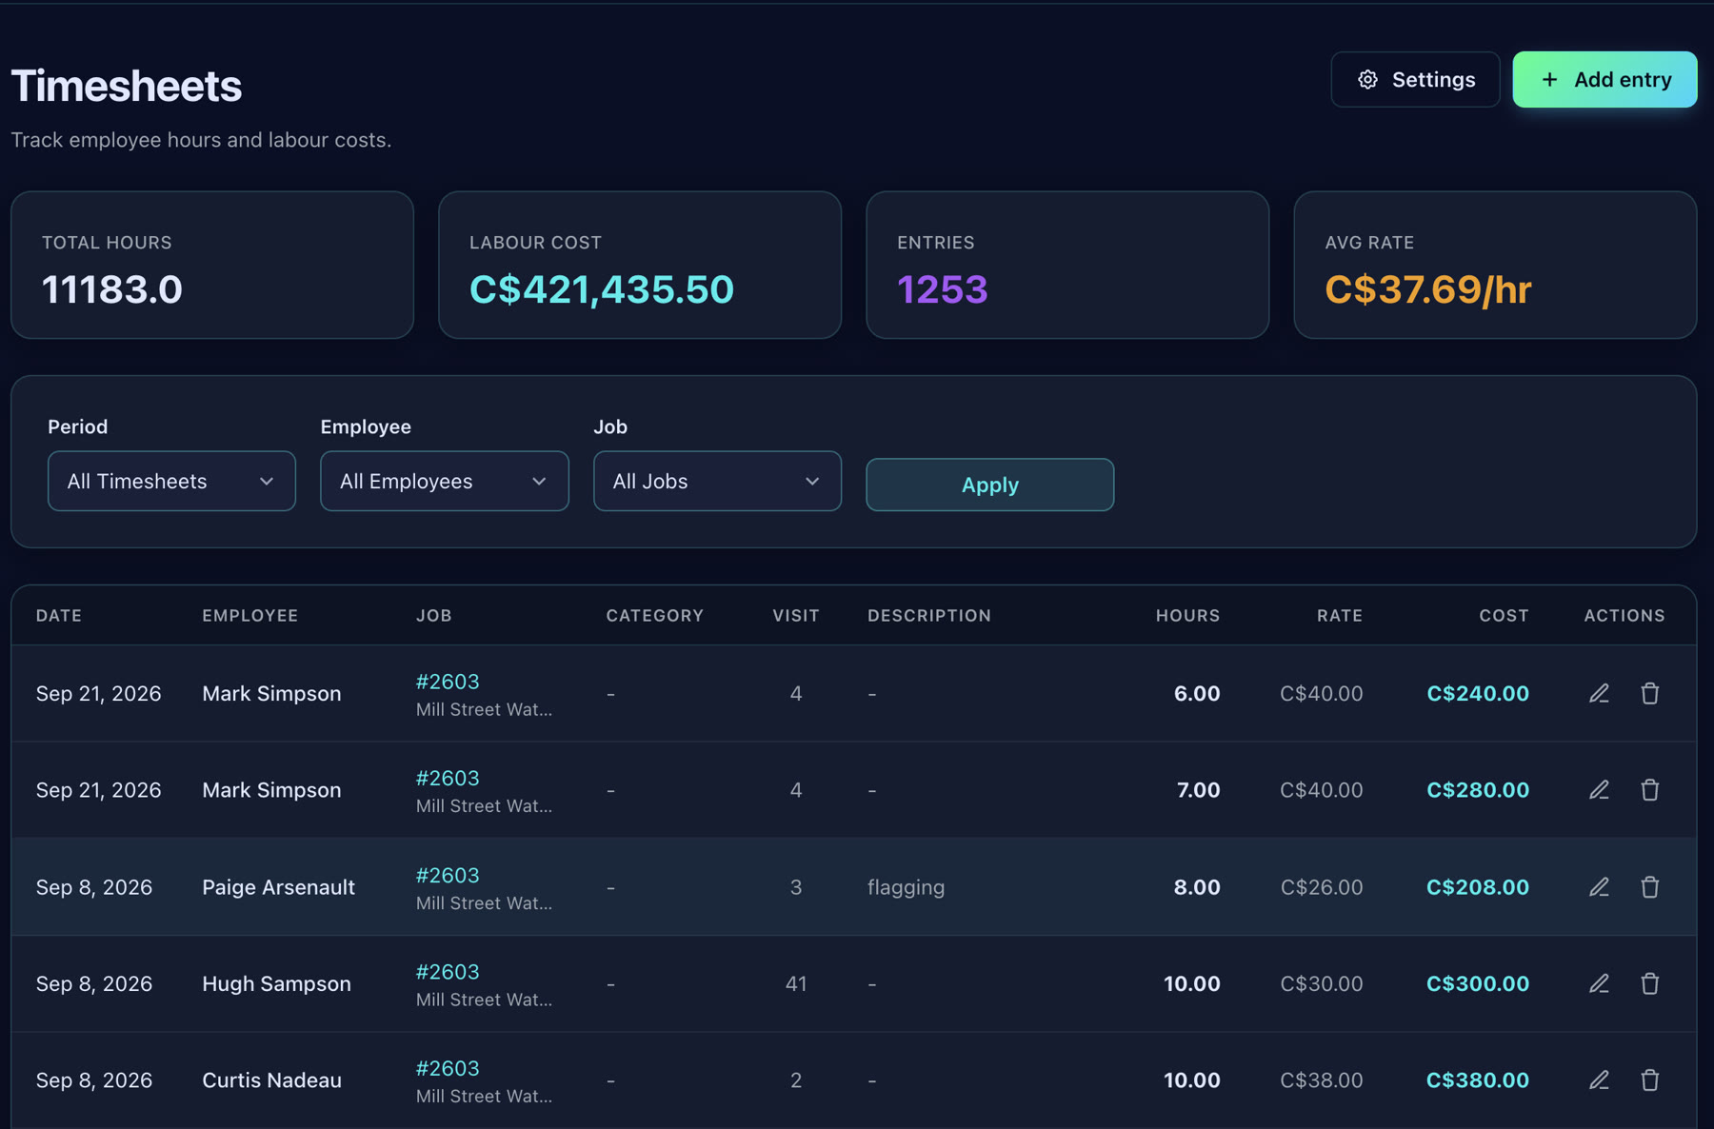Image resolution: width=1714 pixels, height=1129 pixels.
Task: Click the RATE column header
Action: [x=1340, y=616]
